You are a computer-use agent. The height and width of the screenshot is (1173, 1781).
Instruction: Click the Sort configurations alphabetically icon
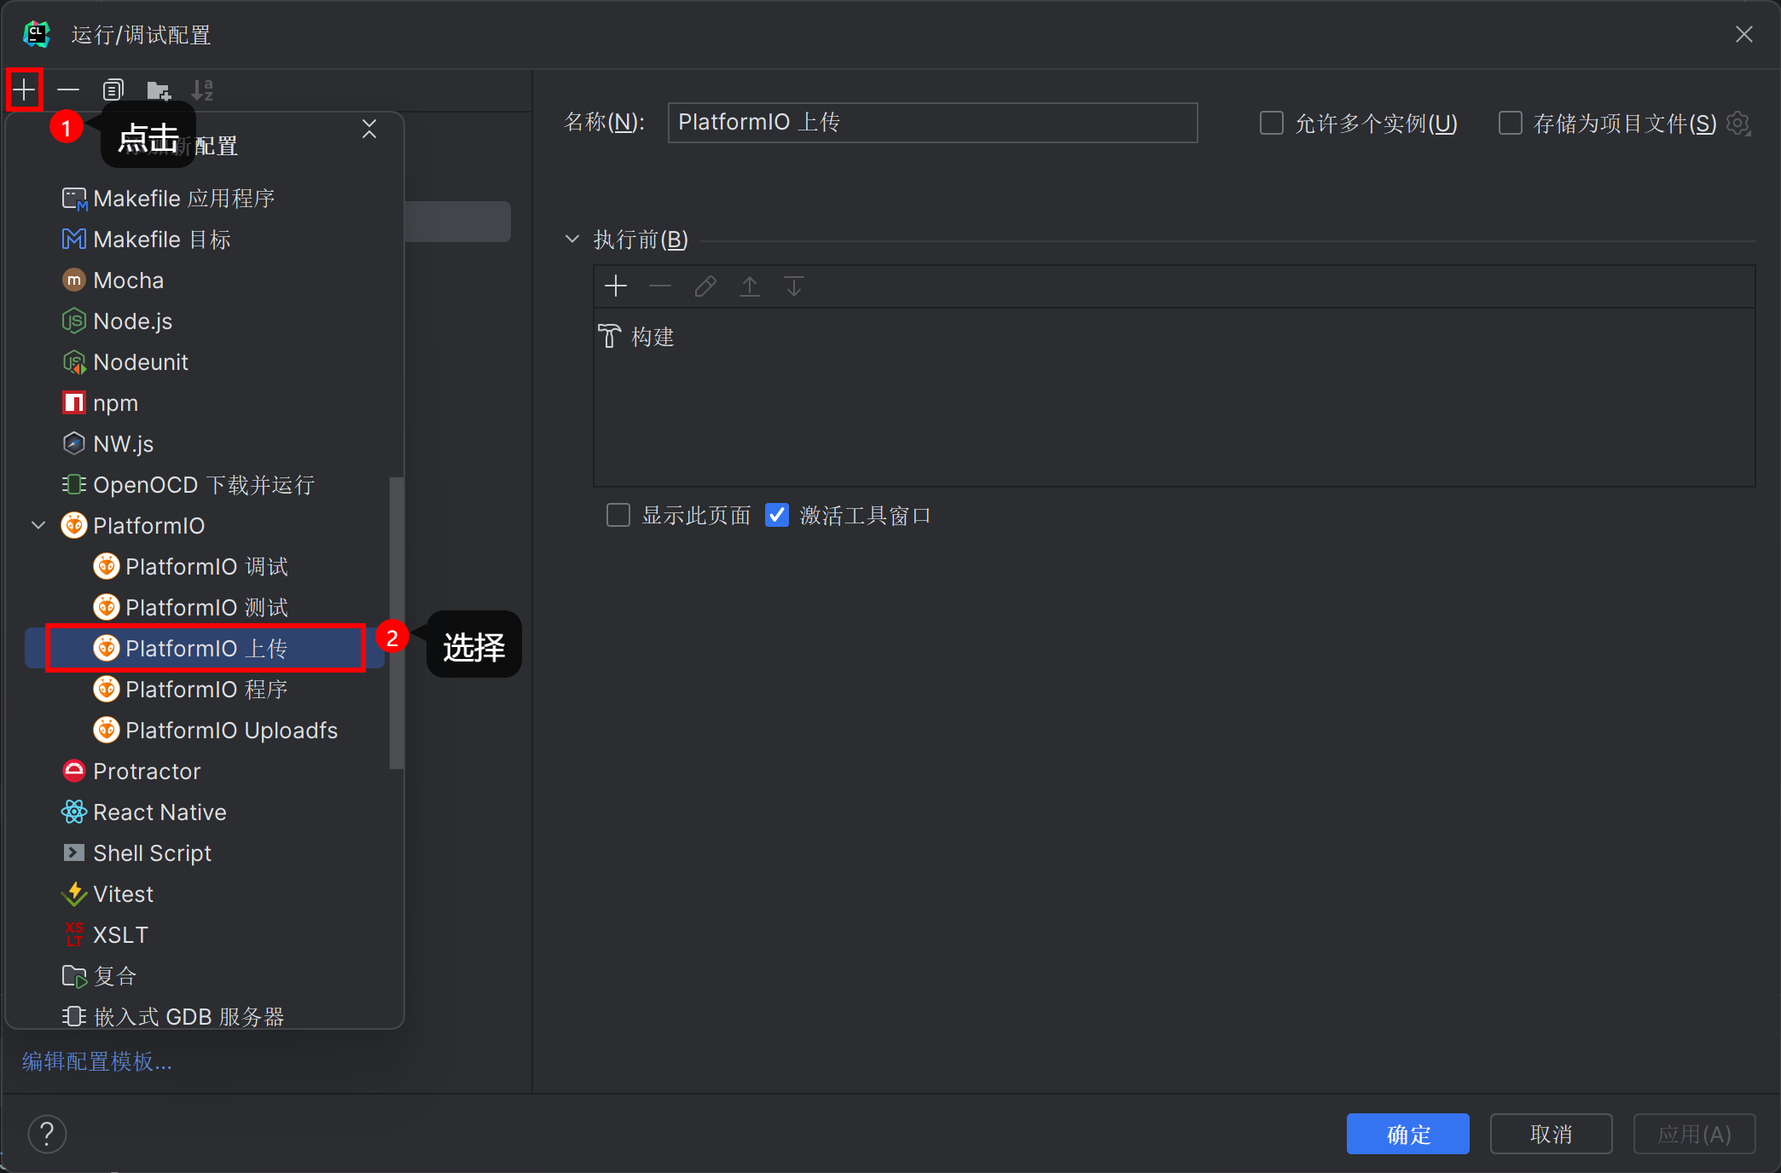coord(203,90)
